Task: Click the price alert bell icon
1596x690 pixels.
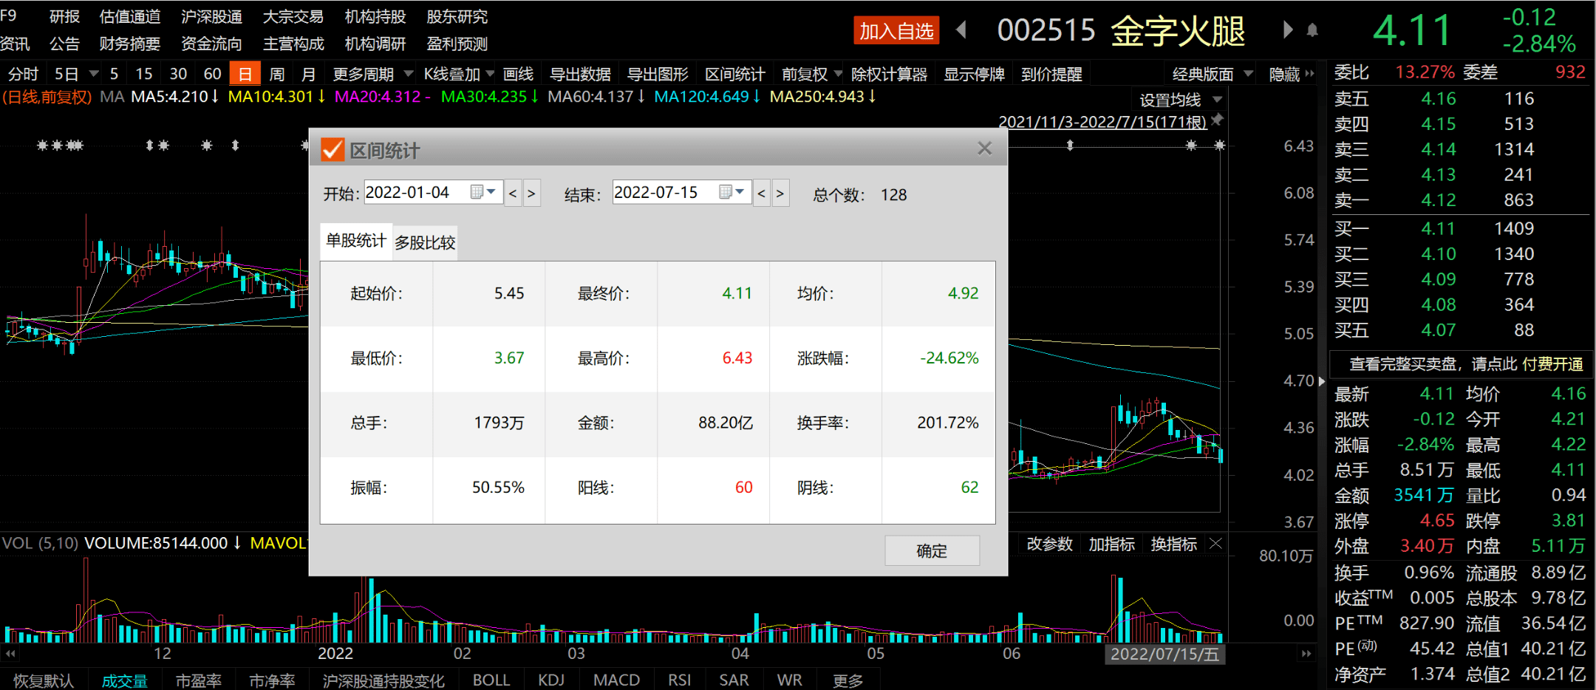Action: coord(1312,30)
